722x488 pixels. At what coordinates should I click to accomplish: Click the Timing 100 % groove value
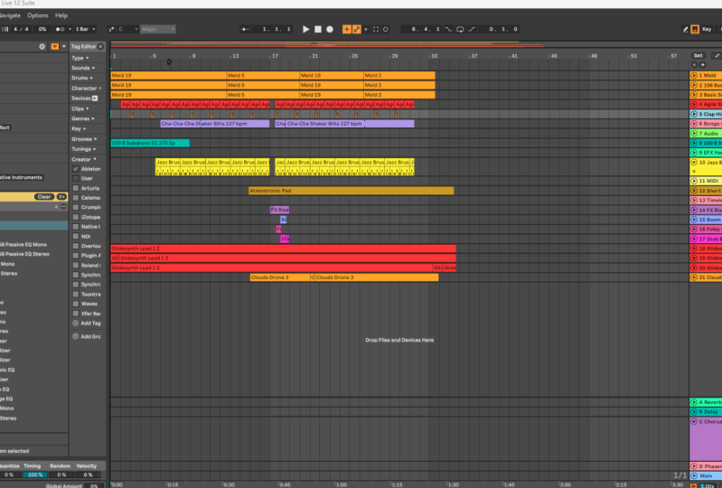pos(35,474)
